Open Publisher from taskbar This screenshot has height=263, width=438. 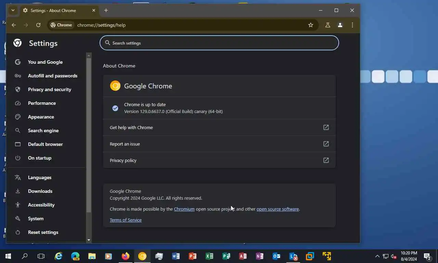226,256
